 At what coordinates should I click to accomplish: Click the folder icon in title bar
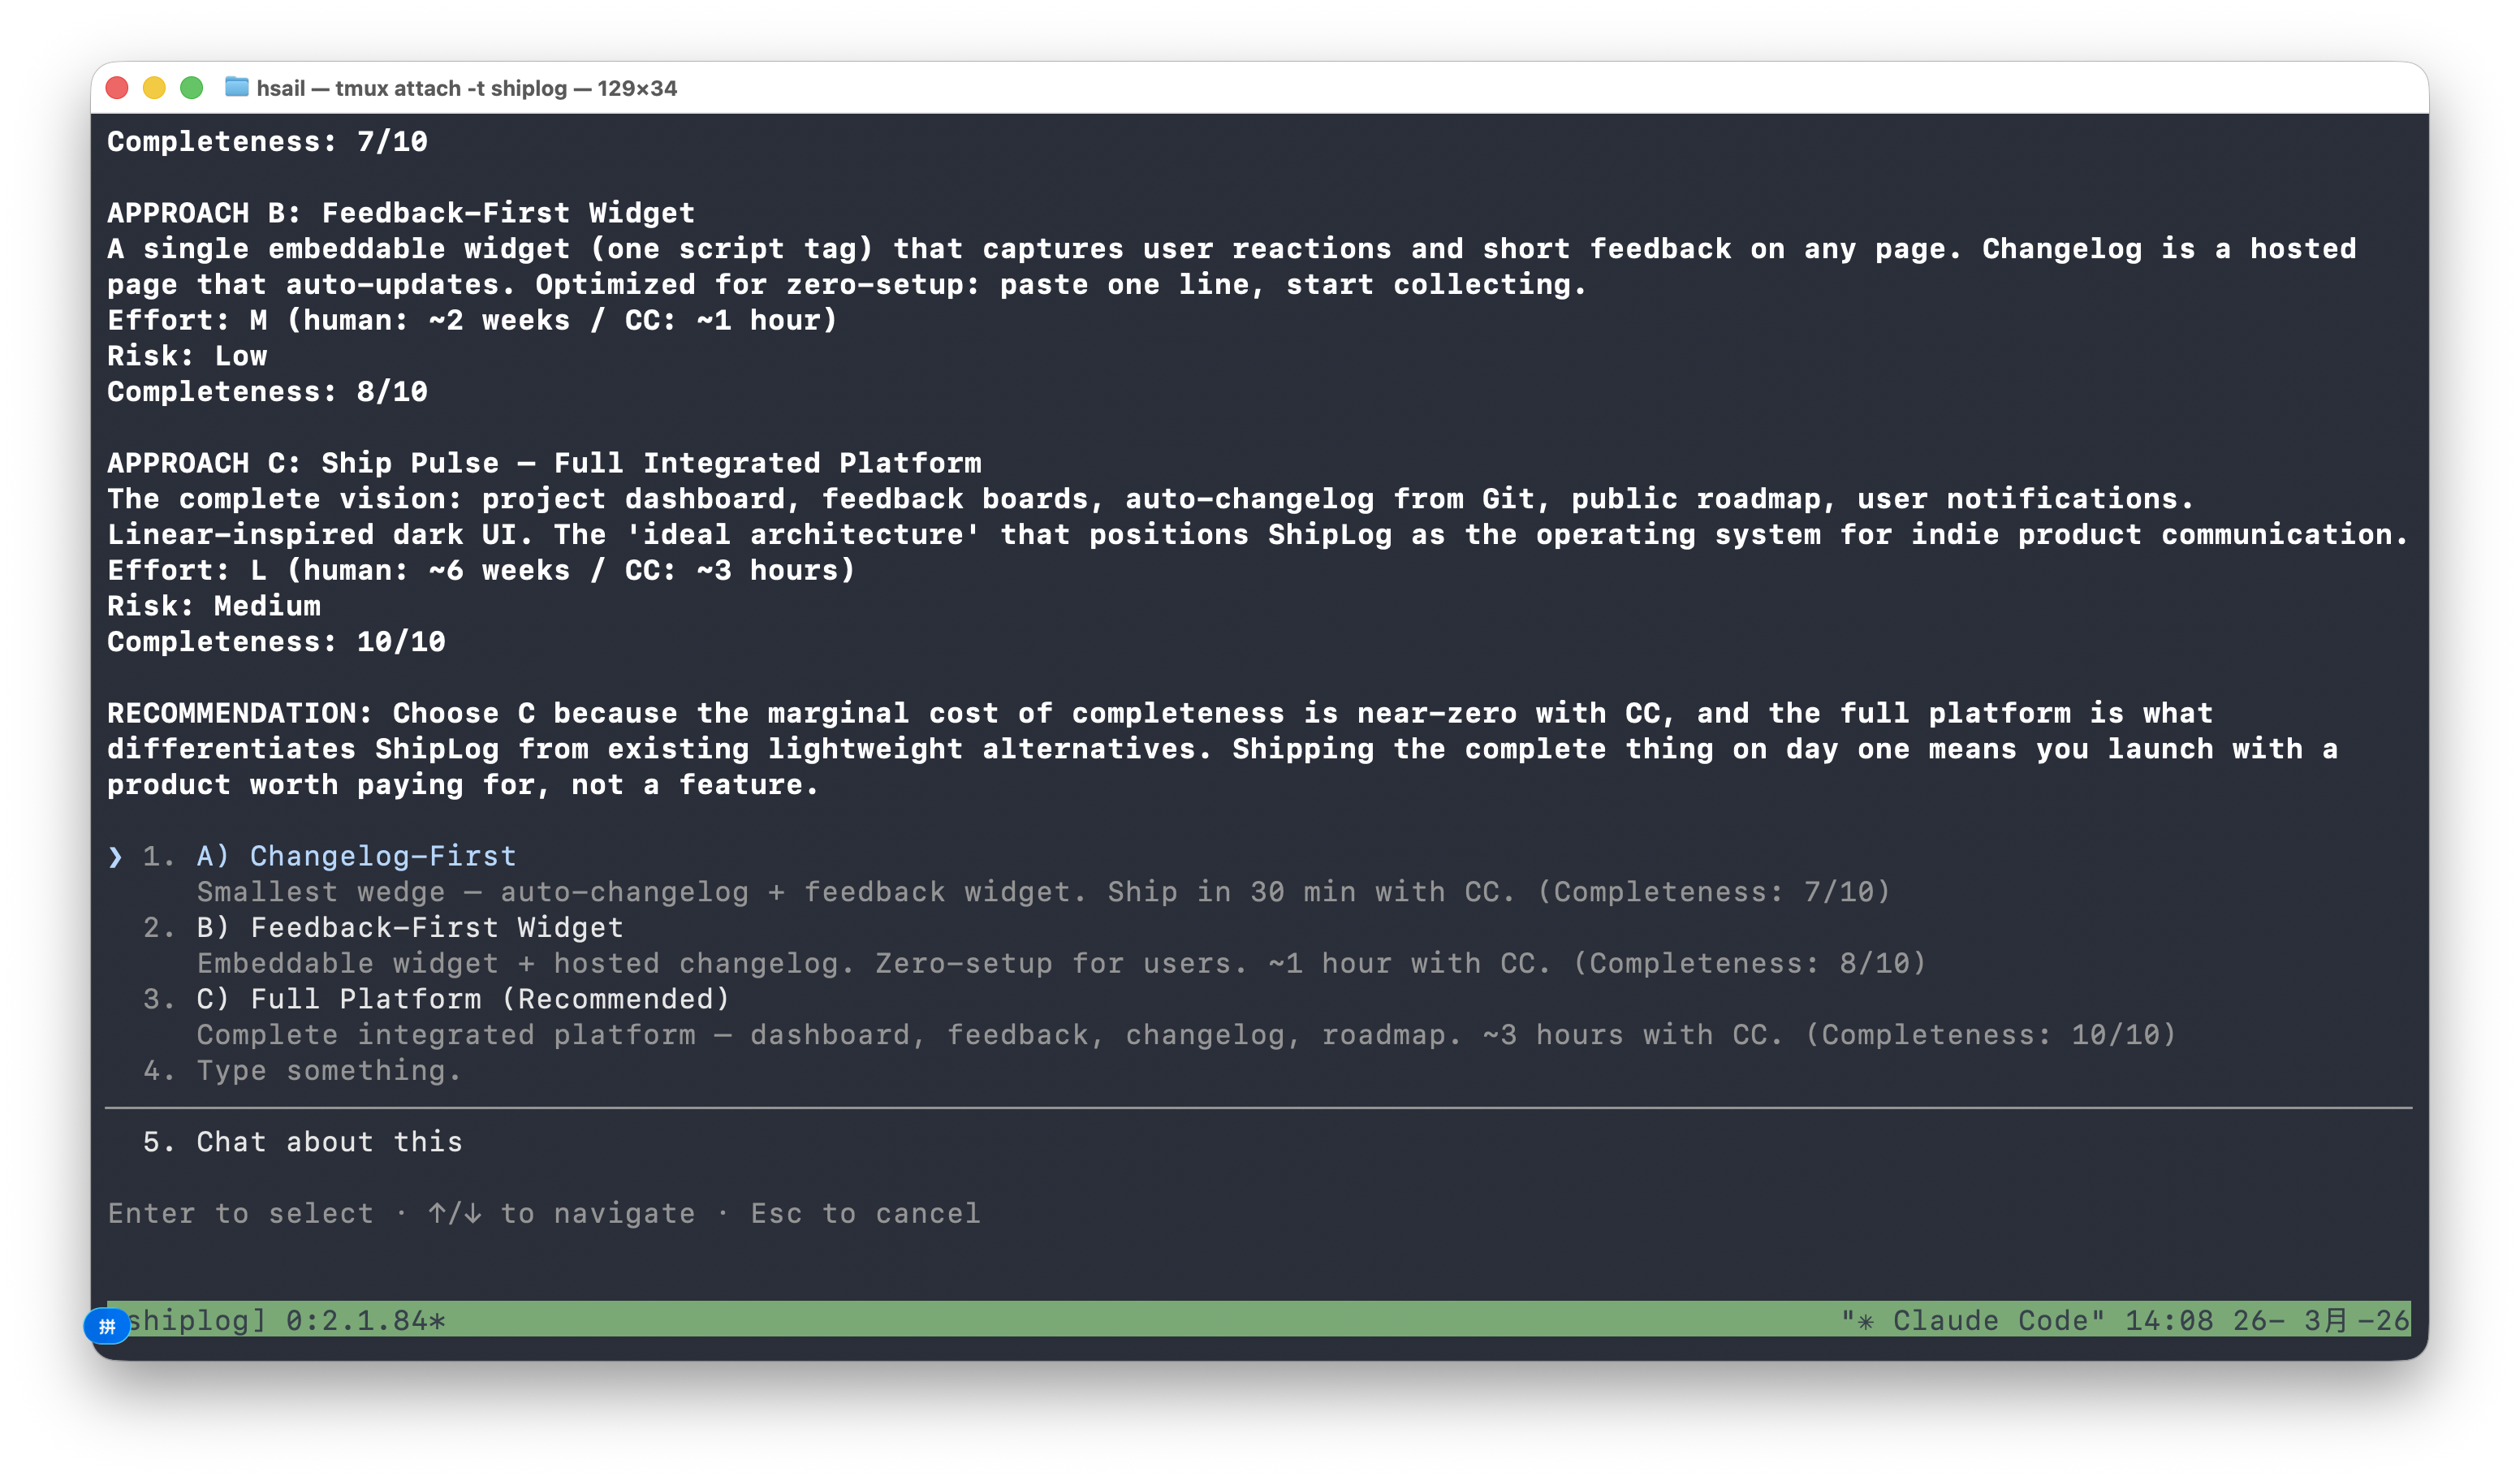237,88
